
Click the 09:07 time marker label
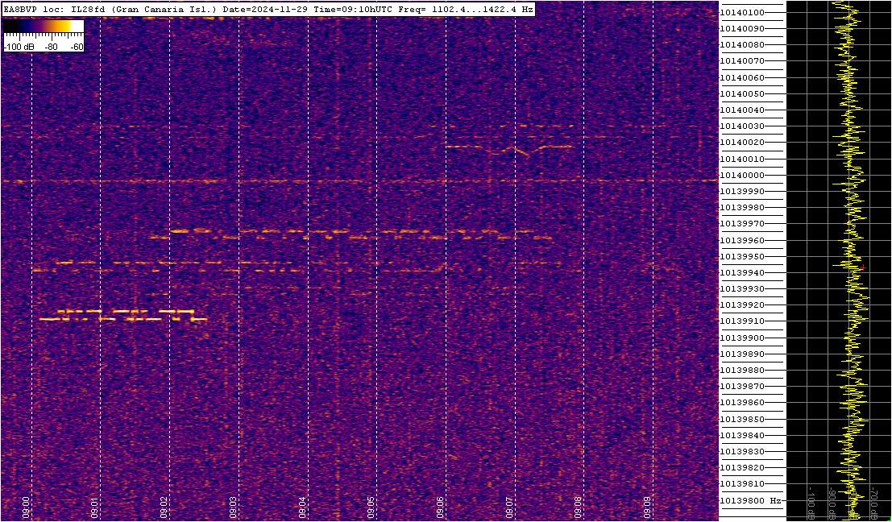(x=508, y=503)
